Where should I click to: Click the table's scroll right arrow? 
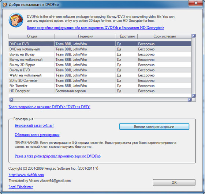190,100
